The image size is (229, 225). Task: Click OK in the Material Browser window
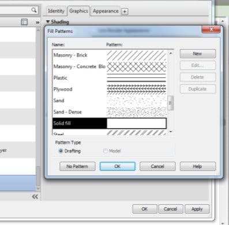coord(145,209)
